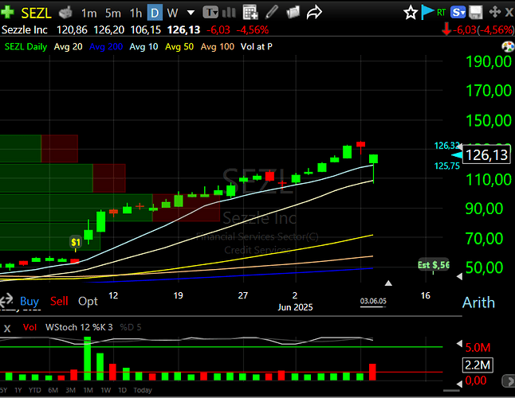Click the save floppy disk icon
Viewport: 515px width, 398px height.
click(475, 13)
